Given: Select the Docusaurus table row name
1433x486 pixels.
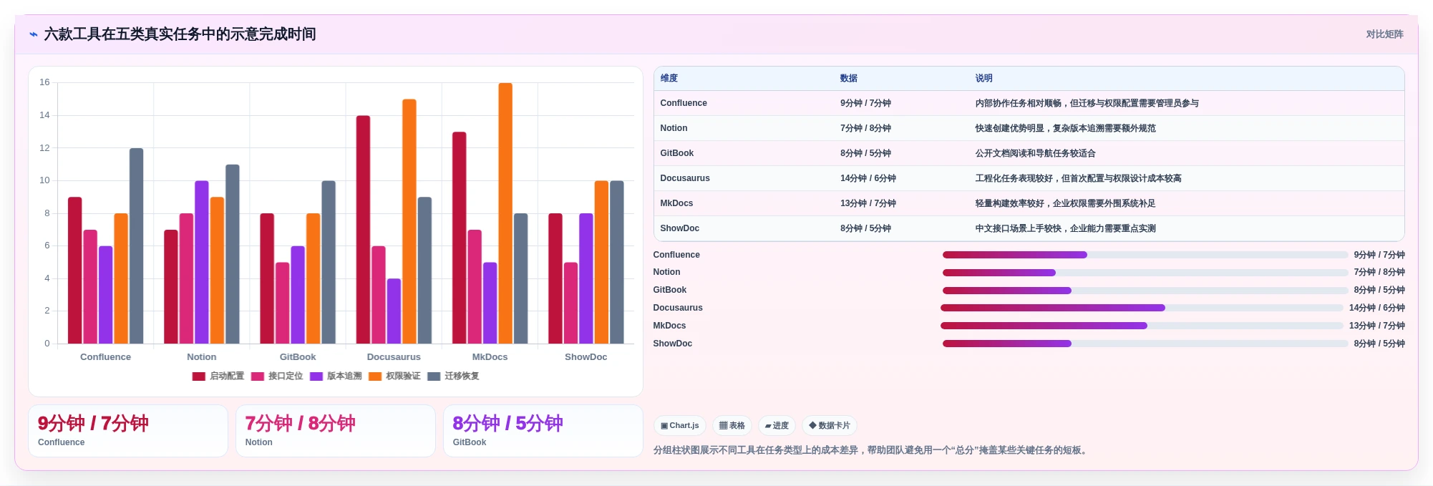Looking at the screenshot, I should (685, 178).
